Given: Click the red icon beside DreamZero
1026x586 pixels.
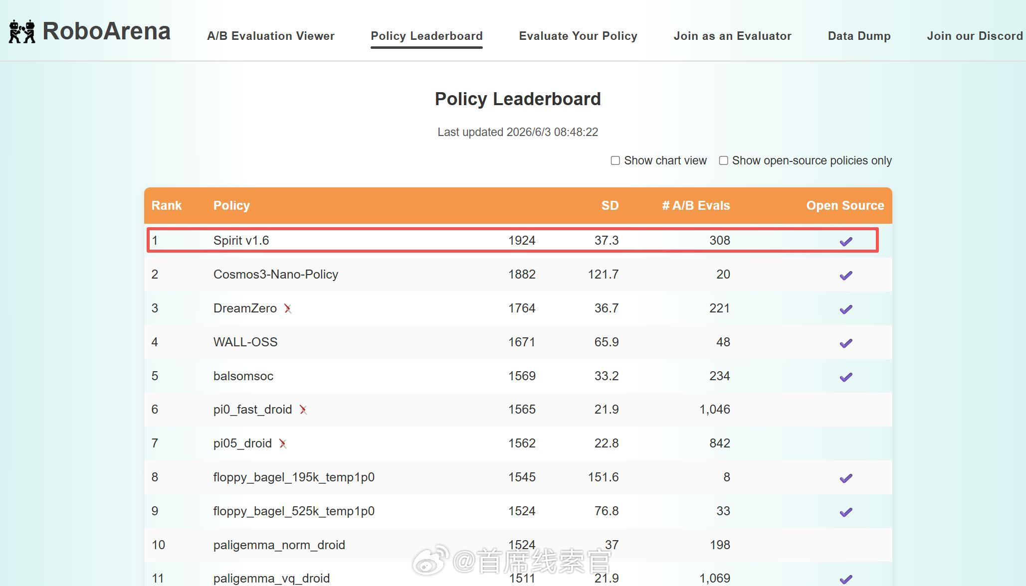Looking at the screenshot, I should [x=288, y=308].
